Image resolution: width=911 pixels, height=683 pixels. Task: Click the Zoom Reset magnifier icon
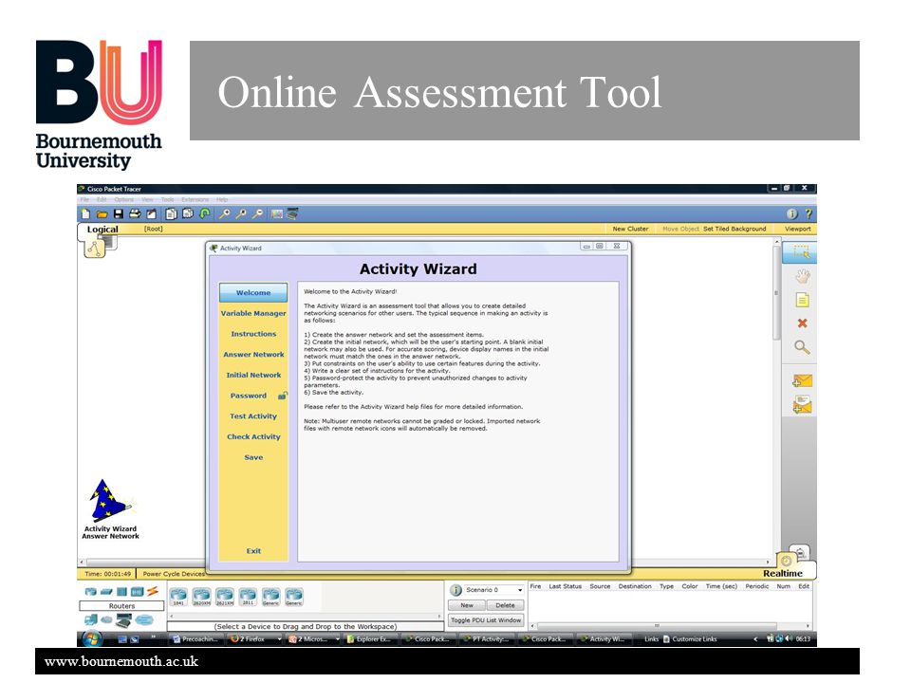241,214
